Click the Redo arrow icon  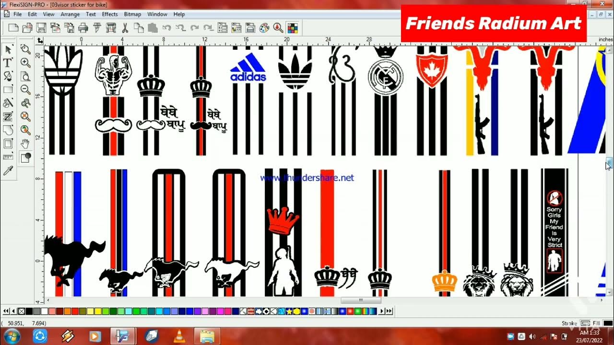click(194, 28)
